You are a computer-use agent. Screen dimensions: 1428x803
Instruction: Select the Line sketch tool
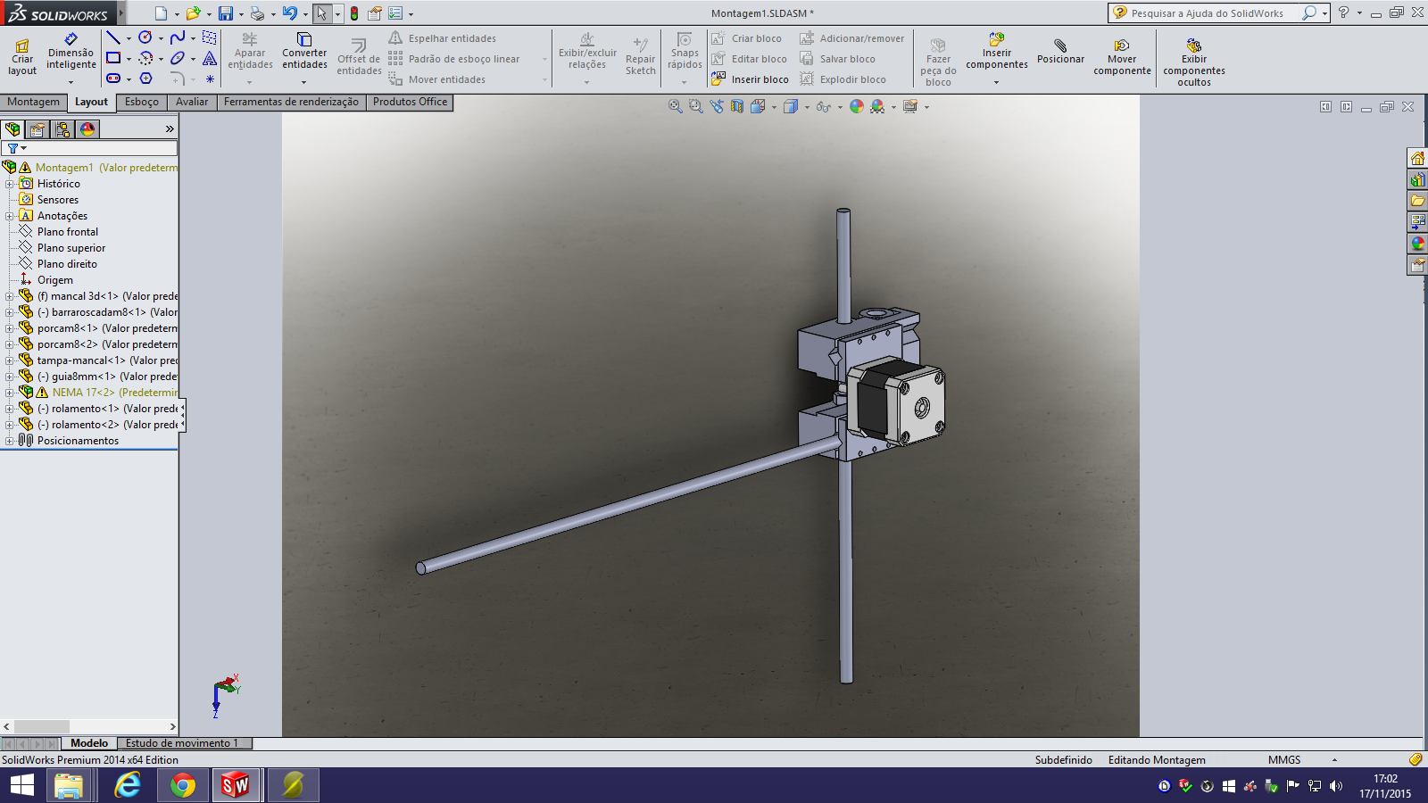tap(113, 37)
